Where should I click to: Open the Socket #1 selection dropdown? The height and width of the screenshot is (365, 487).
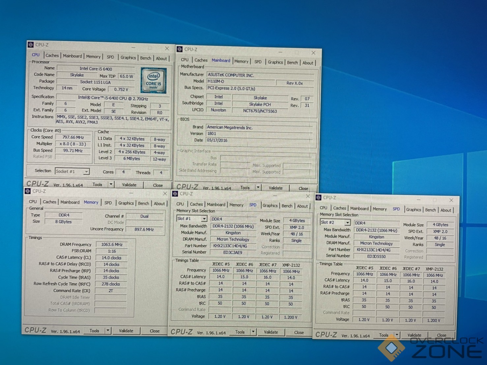pos(86,172)
